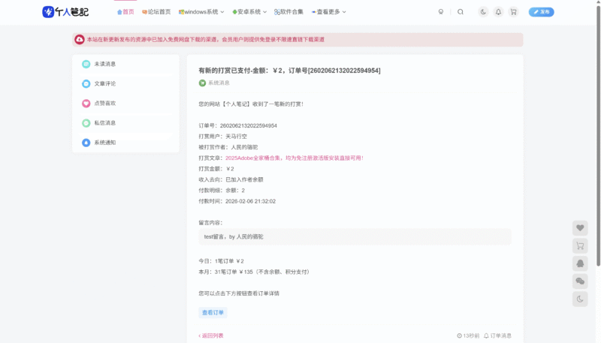Click the 付款明细:余额:2 line
The width and height of the screenshot is (601, 343).
tap(222, 190)
